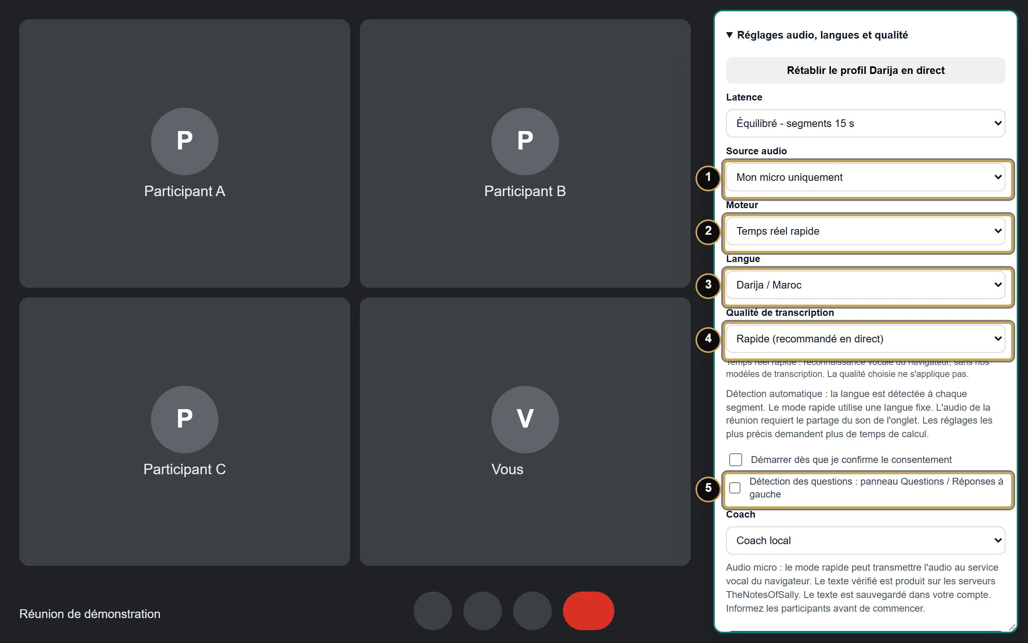
Task: Click the Participant C name label
Action: [x=185, y=469]
